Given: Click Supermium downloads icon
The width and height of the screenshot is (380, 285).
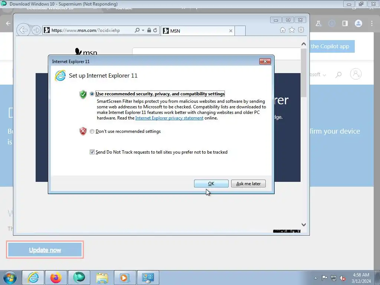Looking at the screenshot, I should click(332, 23).
